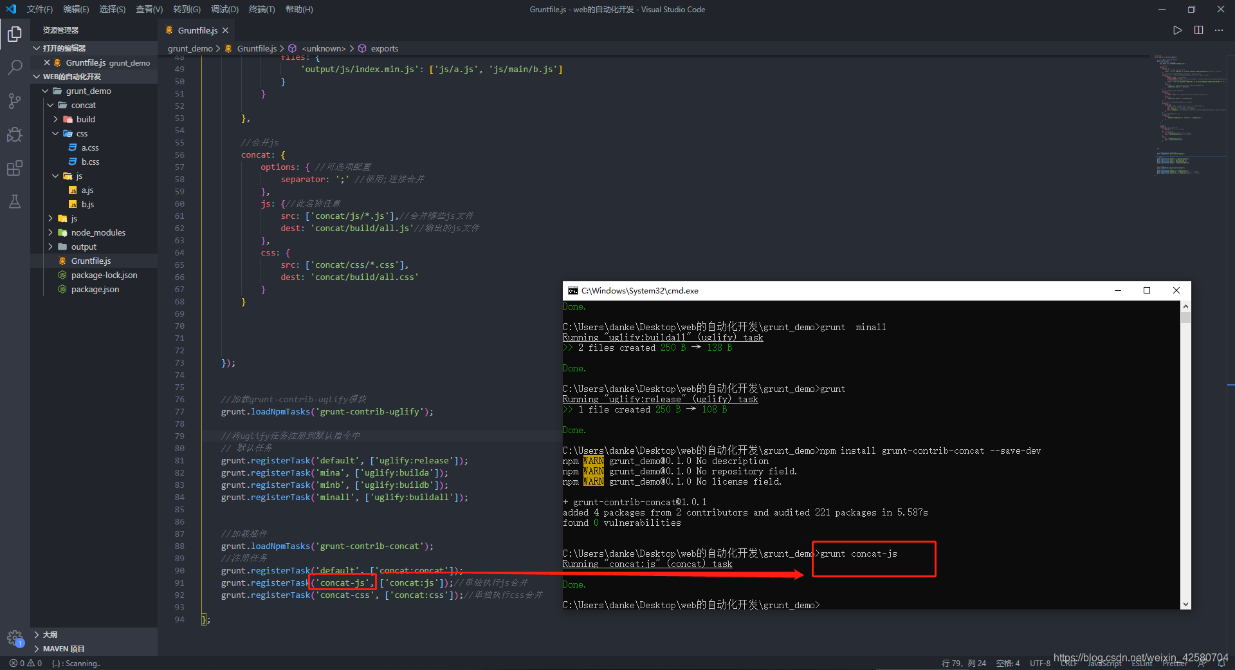Image resolution: width=1235 pixels, height=670 pixels.
Task: Expand the build folder
Action: 55,119
